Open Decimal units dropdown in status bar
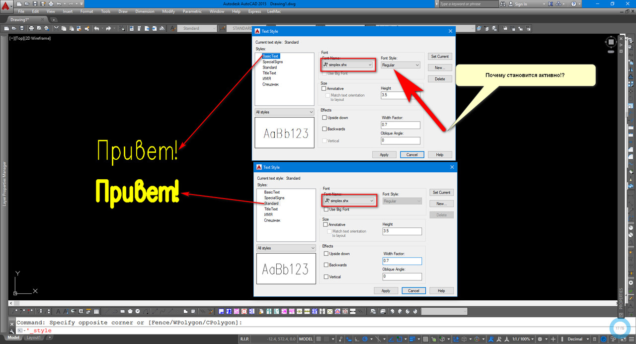This screenshot has height=344, width=636. click(579, 339)
